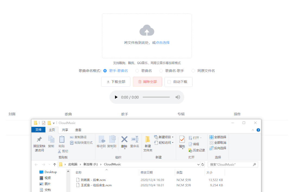Open History (历史记录) in ribbon
The height and width of the screenshot is (192, 293).
click(x=197, y=150)
